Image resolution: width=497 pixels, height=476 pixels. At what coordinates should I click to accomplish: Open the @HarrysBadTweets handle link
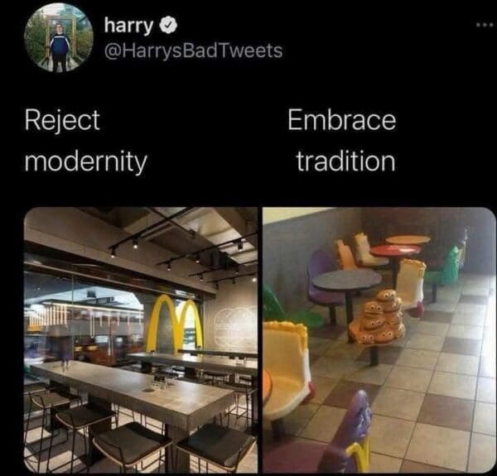click(192, 50)
